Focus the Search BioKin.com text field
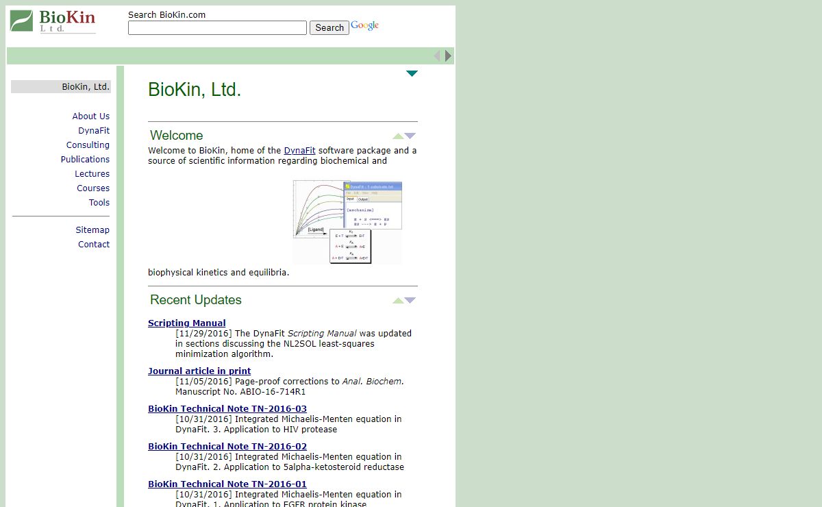 pyautogui.click(x=217, y=28)
